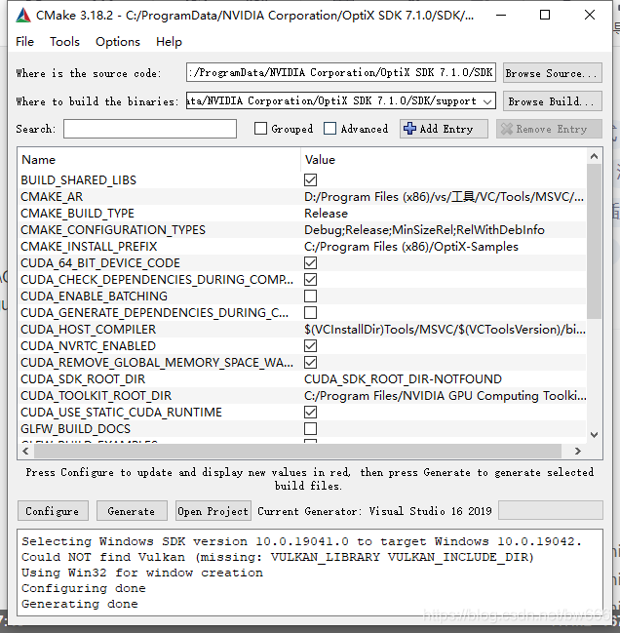Select the GLFW_BUILD_DOCS entry name

point(75,429)
